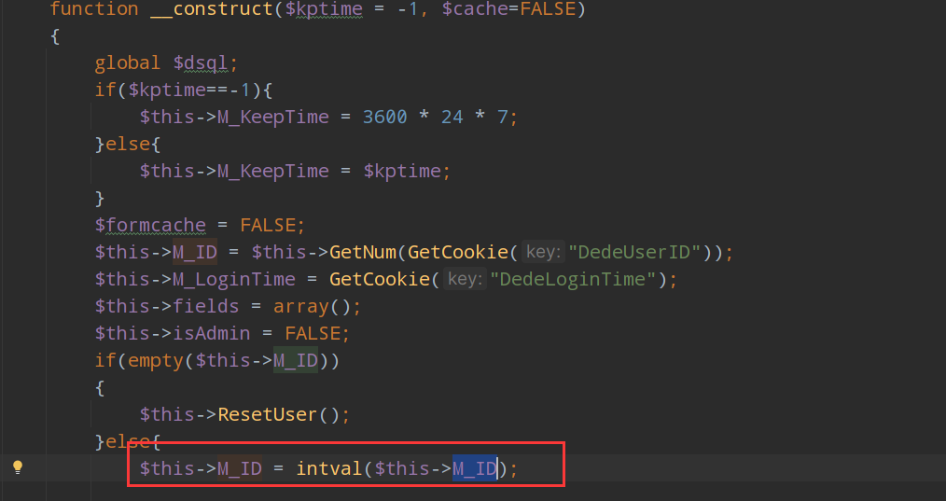Click the __construct function name

tap(212, 9)
